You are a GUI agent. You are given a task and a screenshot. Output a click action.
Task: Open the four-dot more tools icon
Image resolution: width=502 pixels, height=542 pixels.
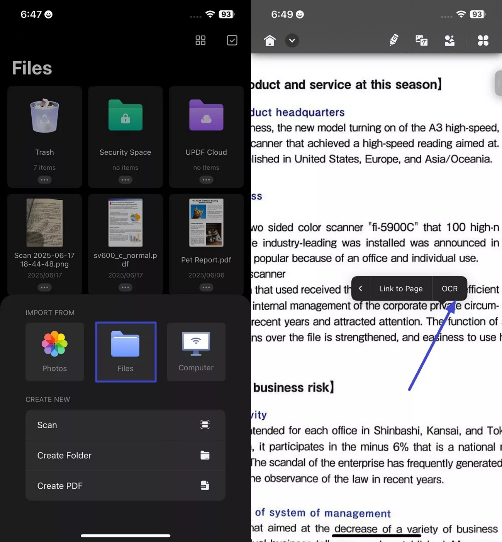coord(483,41)
